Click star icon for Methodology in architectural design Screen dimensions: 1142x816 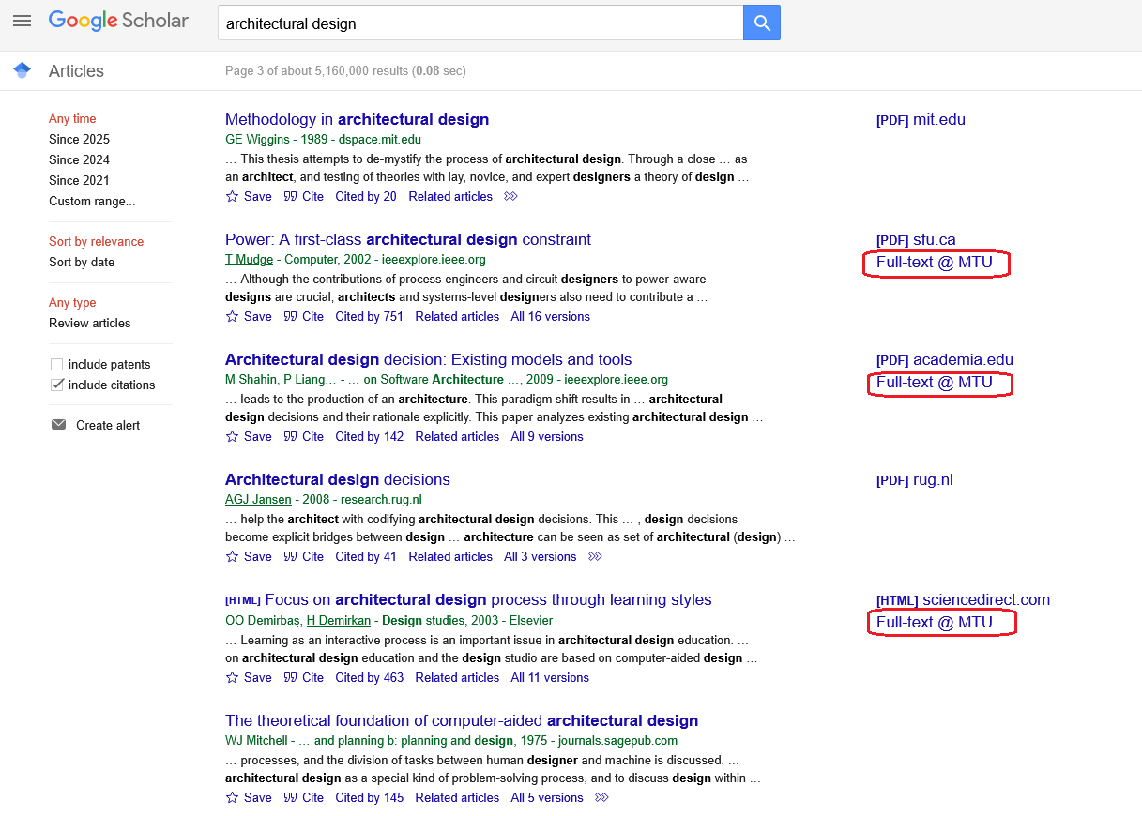click(232, 196)
